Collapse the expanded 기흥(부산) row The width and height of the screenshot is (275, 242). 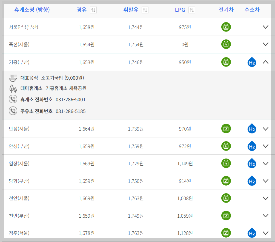point(265,62)
